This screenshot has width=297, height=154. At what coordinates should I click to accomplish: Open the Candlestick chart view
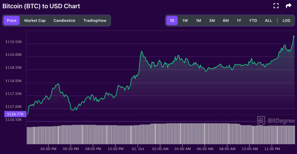(x=64, y=20)
